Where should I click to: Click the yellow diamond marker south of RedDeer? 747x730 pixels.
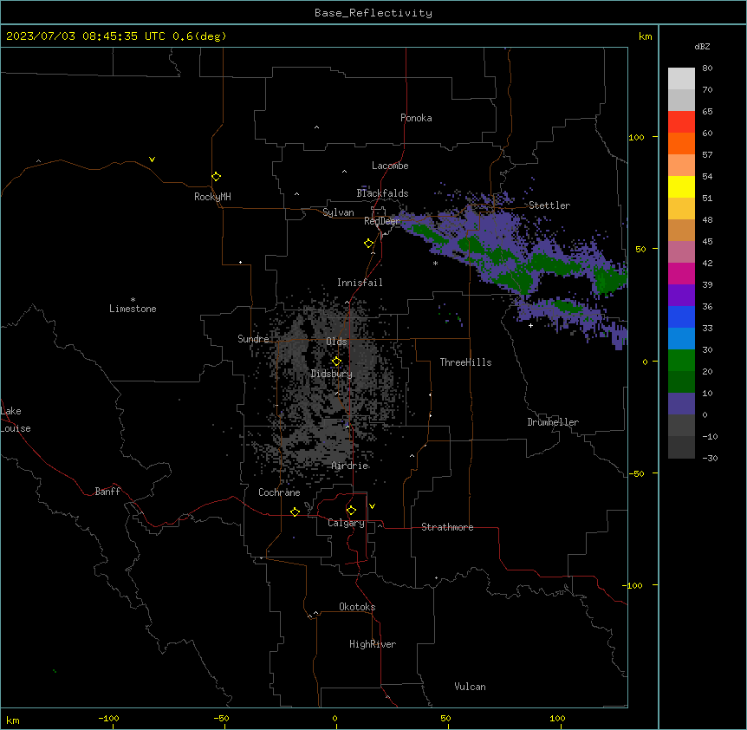368,244
